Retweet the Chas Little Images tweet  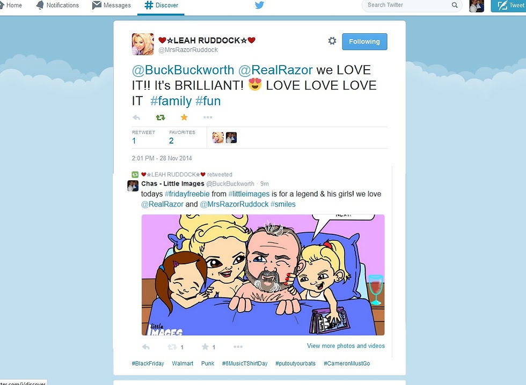click(172, 347)
